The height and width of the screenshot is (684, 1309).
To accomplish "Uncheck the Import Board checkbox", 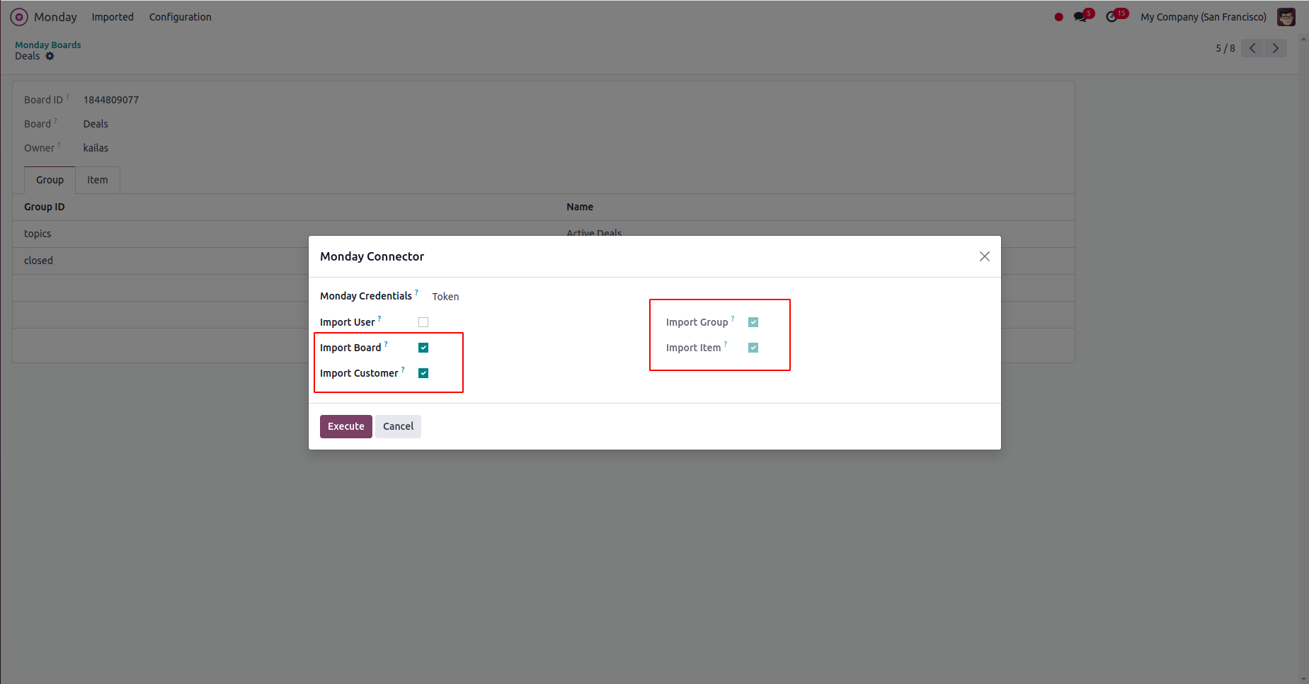I will [423, 348].
